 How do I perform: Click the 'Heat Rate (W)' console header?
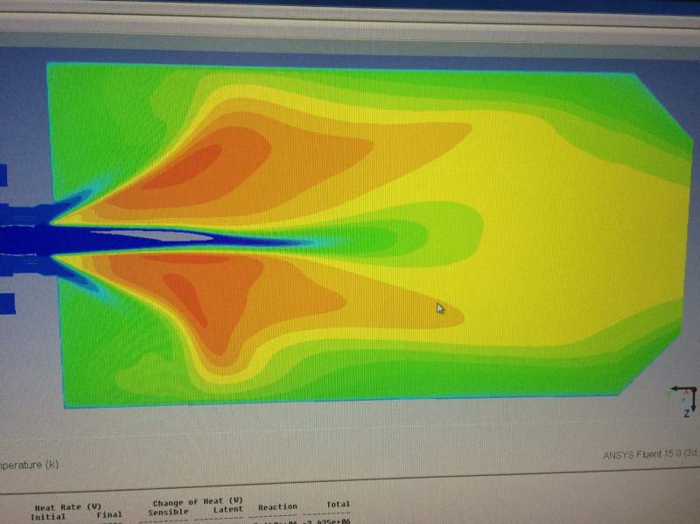point(68,507)
